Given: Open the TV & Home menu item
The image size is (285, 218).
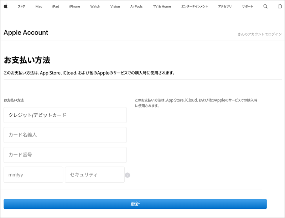Looking at the screenshot, I should 162,6.
